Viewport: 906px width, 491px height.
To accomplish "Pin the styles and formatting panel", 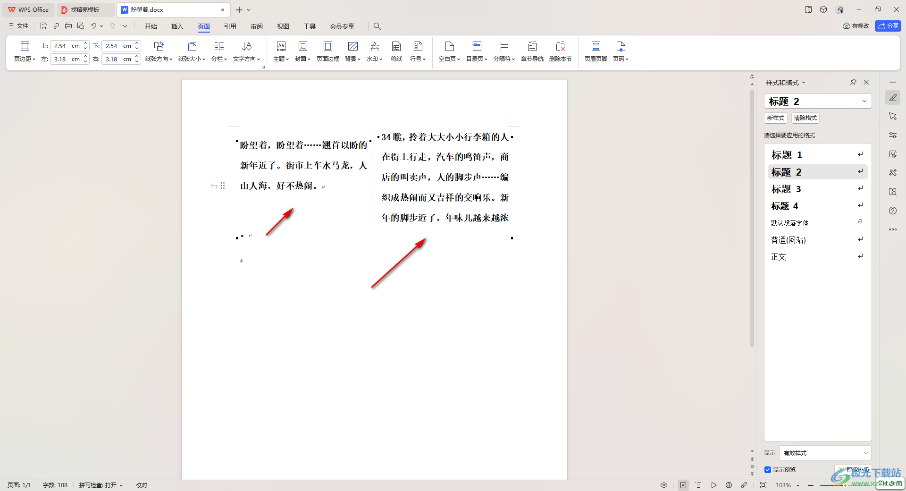I will pos(853,82).
